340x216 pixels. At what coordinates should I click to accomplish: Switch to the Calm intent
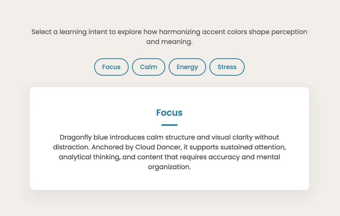click(149, 67)
